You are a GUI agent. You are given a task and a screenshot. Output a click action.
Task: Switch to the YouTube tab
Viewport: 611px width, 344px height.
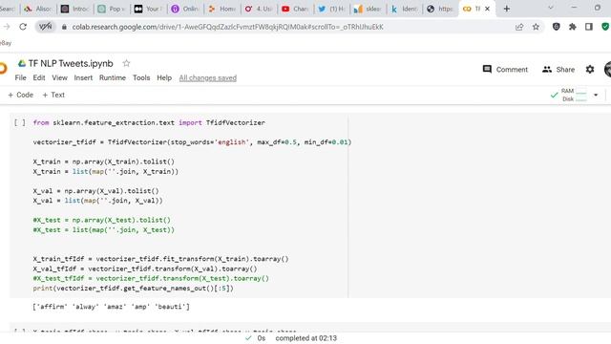point(295,9)
